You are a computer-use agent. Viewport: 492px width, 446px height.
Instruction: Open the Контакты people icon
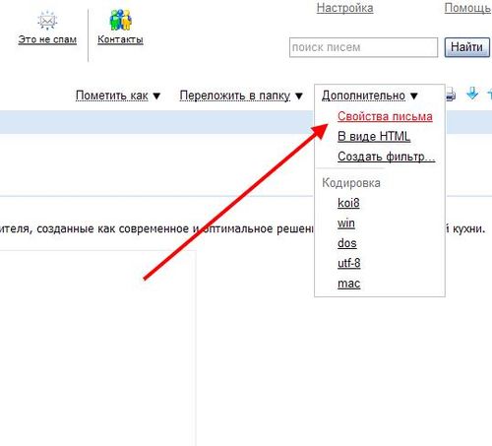click(120, 20)
